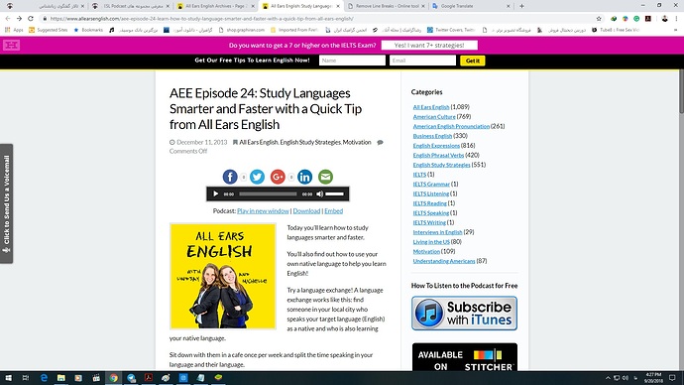Screen dimensions: 684x385
Task: Open Understanding Americans category
Action: tap(444, 261)
